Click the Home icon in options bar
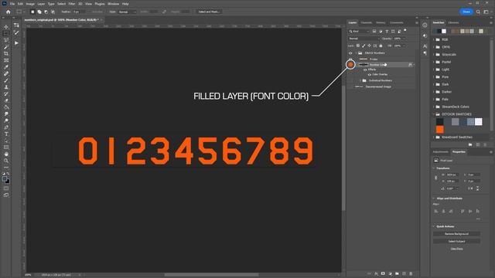495x278 pixels. click(x=9, y=12)
